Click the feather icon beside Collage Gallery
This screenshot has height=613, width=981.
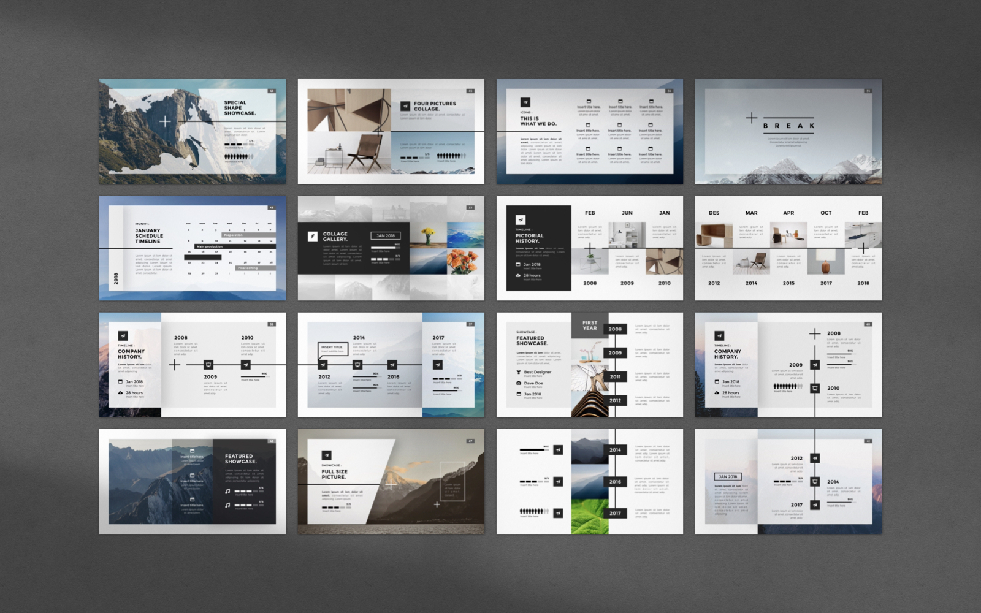click(x=312, y=236)
